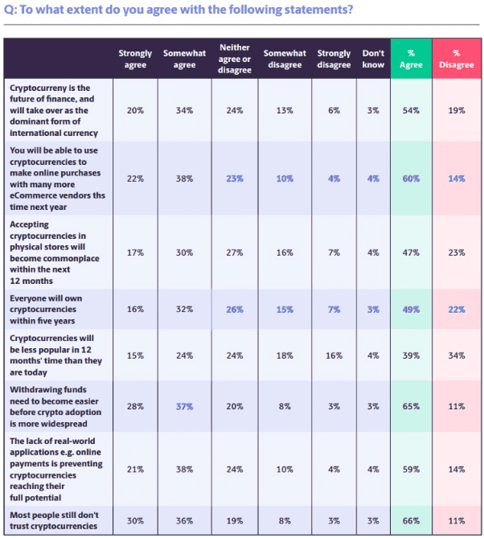
Task: Click the 'Withdrawing funds need to become easier' statement
Action: [57, 406]
